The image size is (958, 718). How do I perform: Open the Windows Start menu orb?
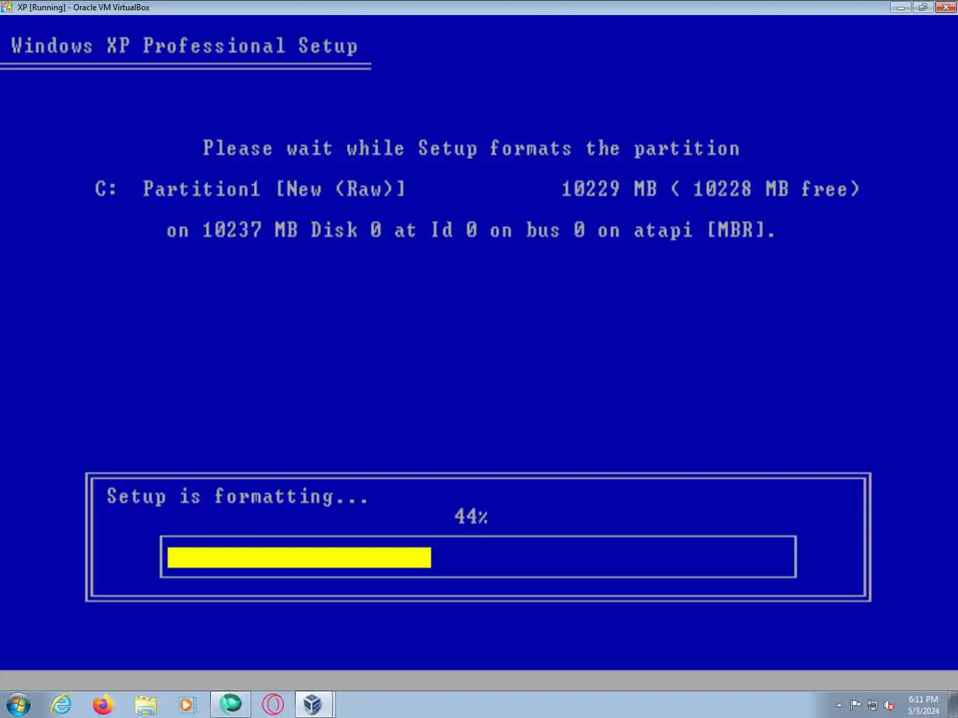pos(18,704)
